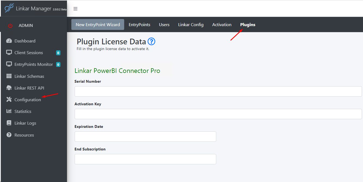The height and width of the screenshot is (182, 363).
Task: Click the Linkar Logs book icon
Action: click(x=9, y=123)
